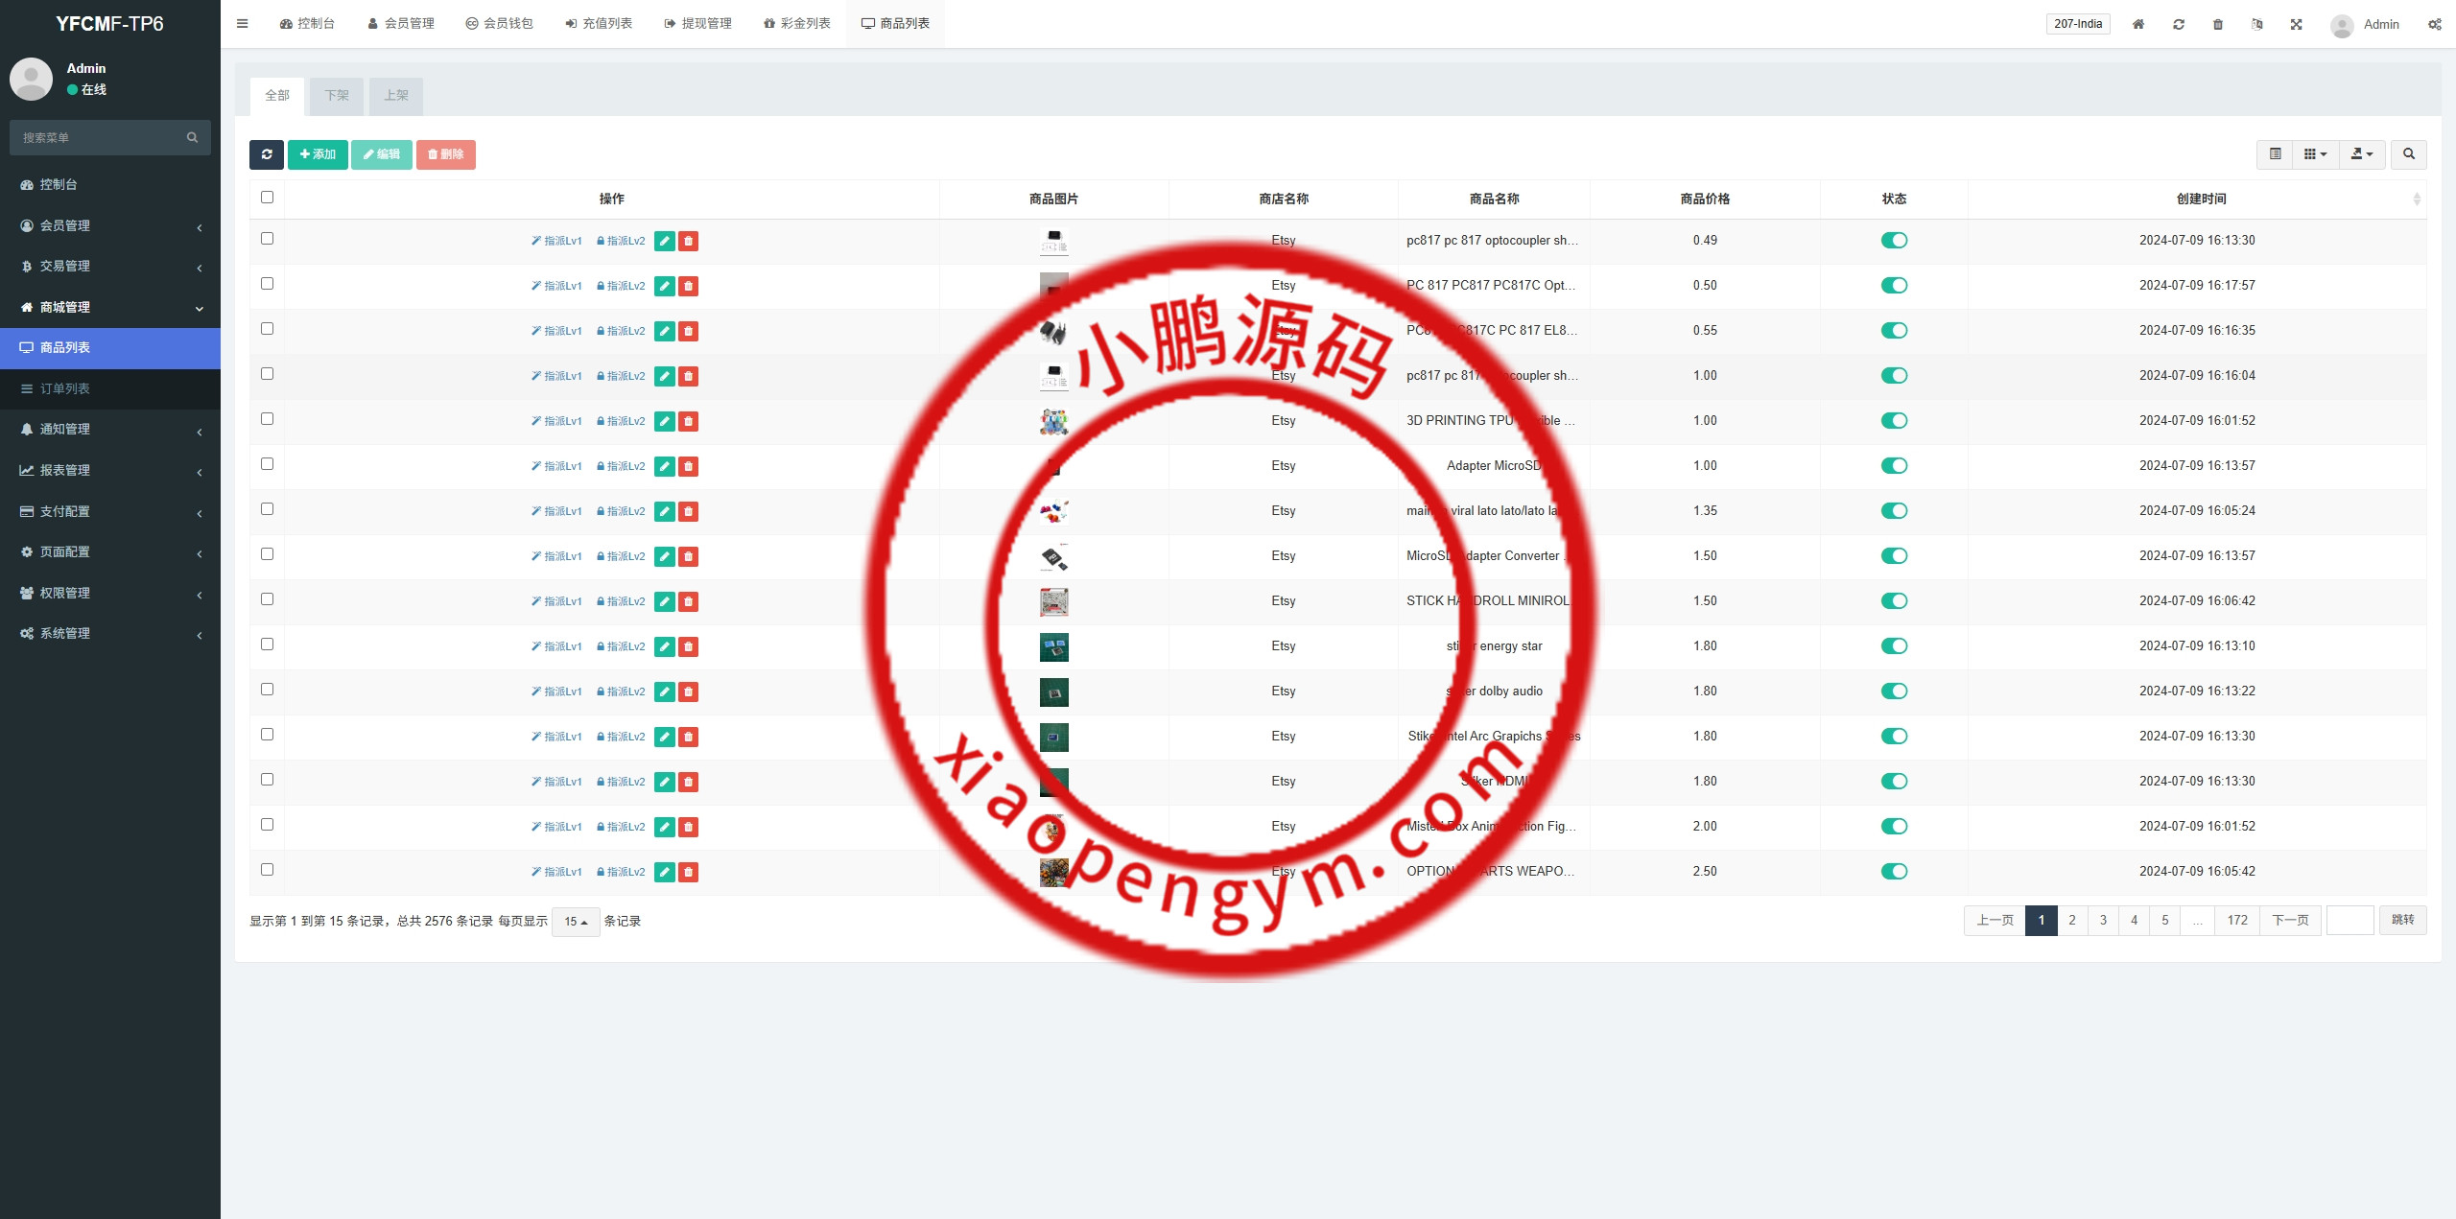Click the dark refresh button above table
The height and width of the screenshot is (1219, 2456).
point(266,154)
